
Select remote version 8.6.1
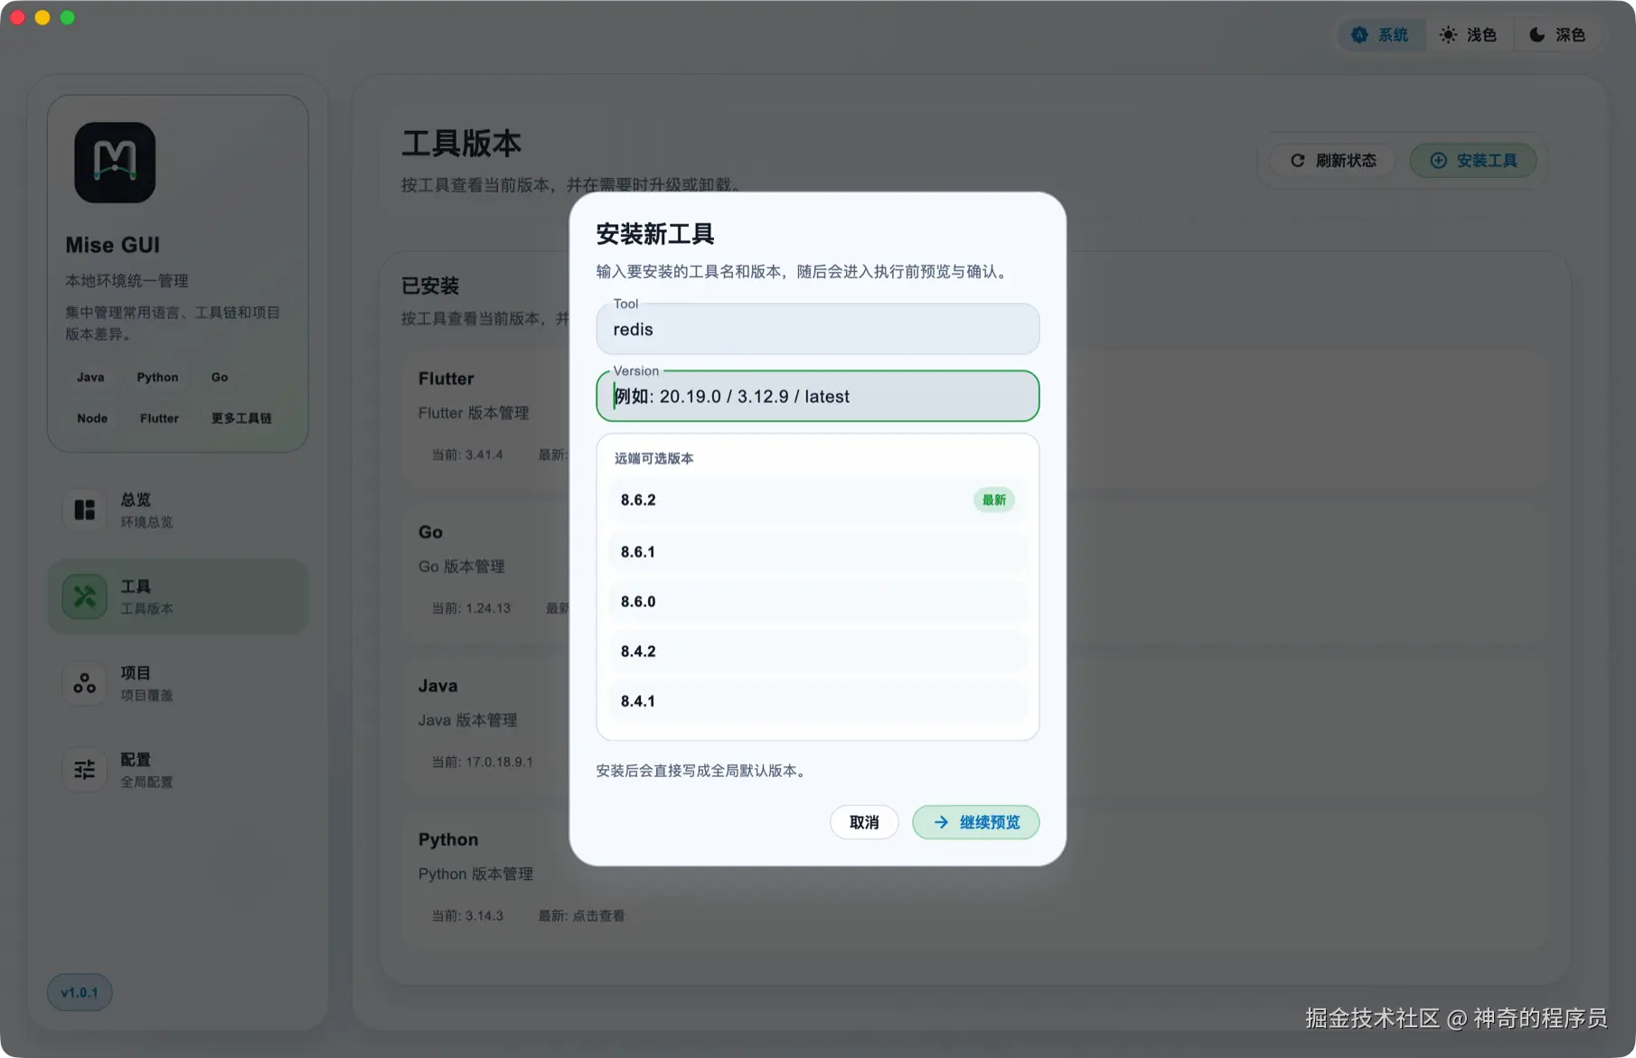pos(818,552)
